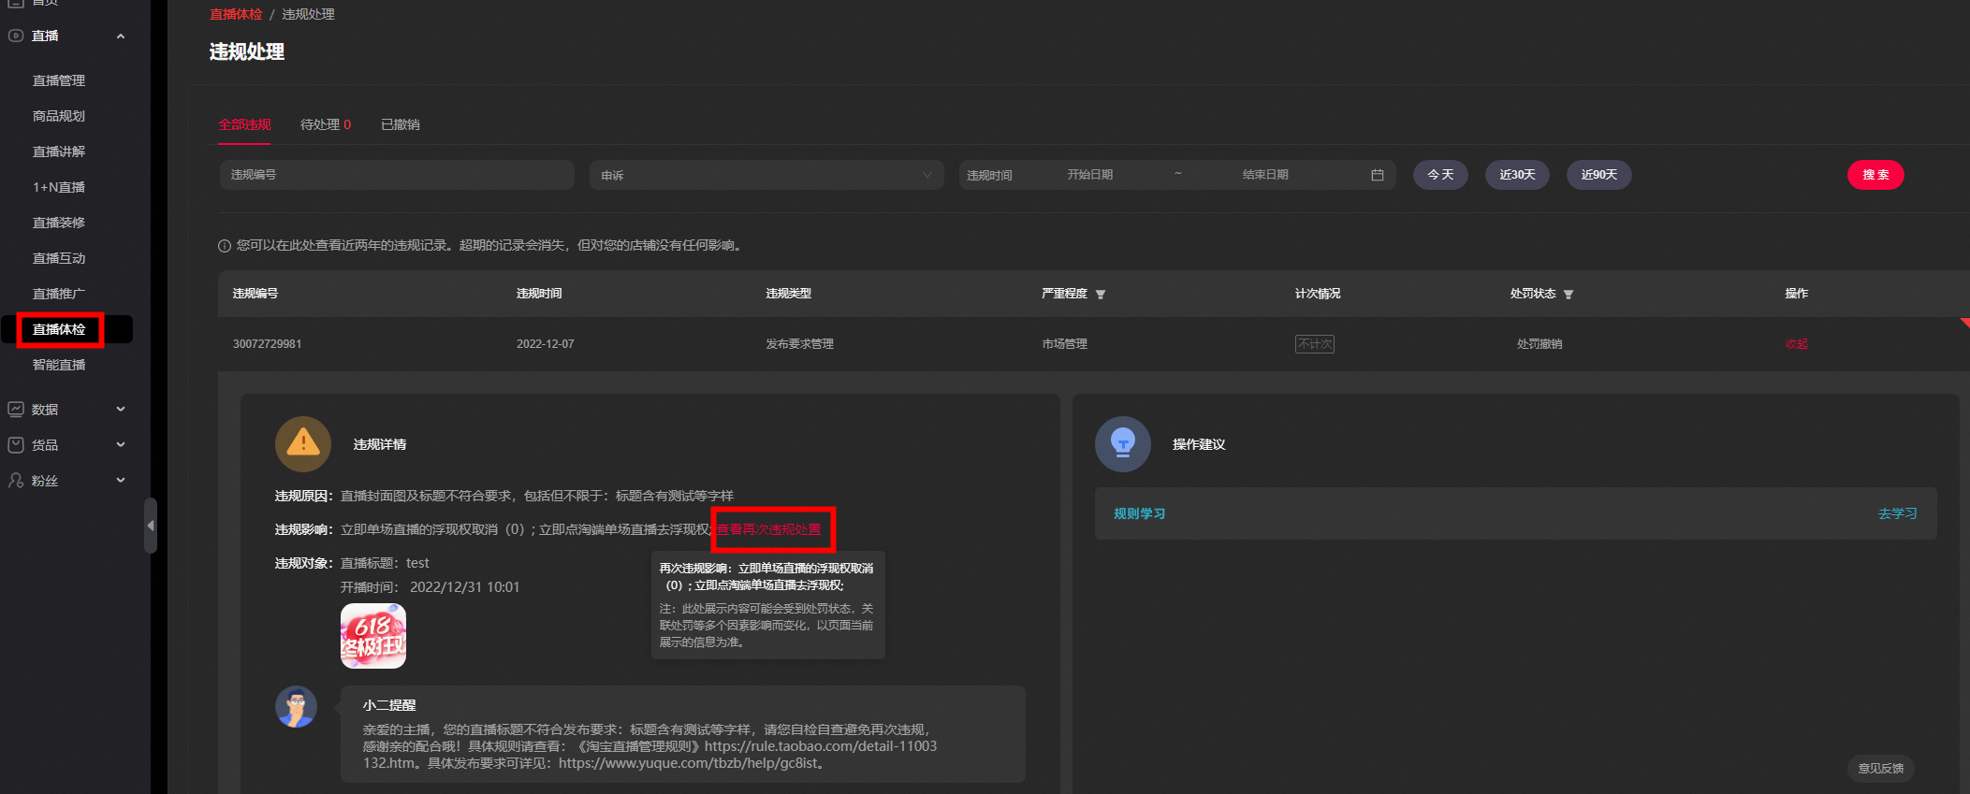
Task: Open the date picker calendar icon
Action: [x=1378, y=175]
